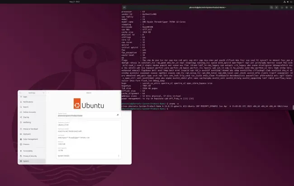Open the volume icon in top bar
Screen dimensions: 294x186
[x=288, y=2]
